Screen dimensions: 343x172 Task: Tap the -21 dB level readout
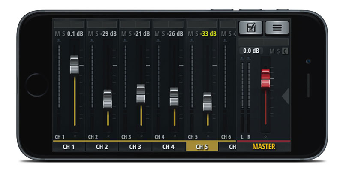click(142, 34)
